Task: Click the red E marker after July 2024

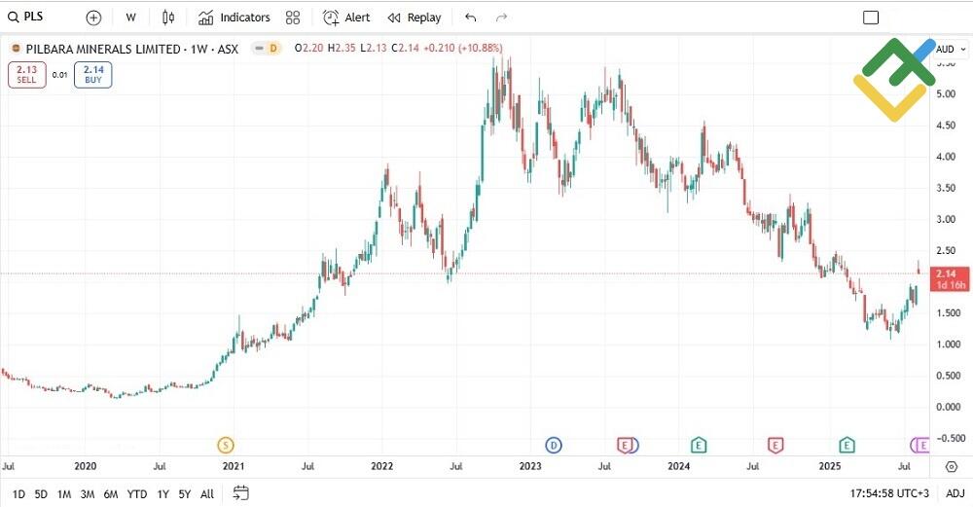Action: [x=775, y=445]
